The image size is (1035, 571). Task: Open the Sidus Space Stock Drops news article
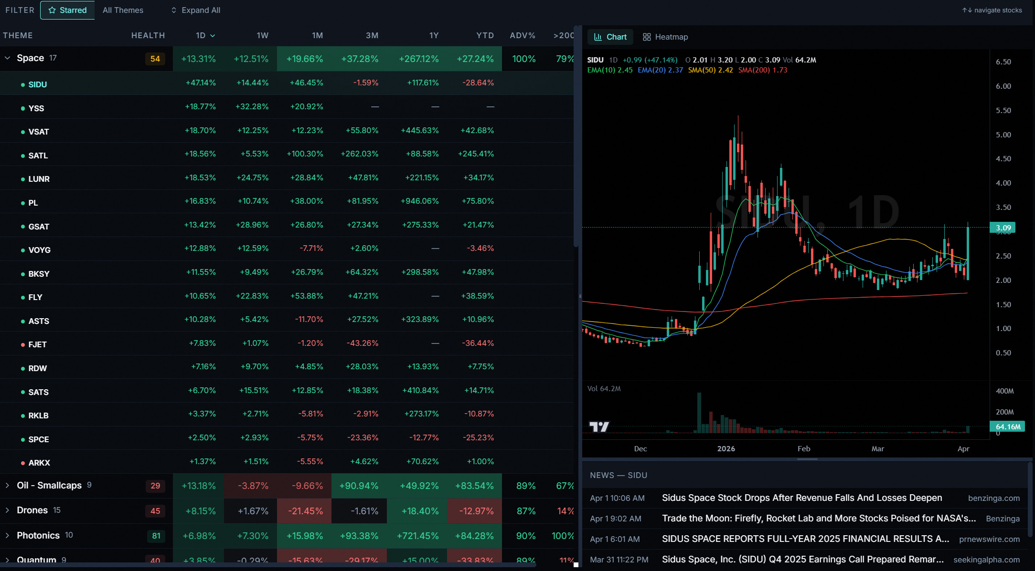click(x=801, y=498)
